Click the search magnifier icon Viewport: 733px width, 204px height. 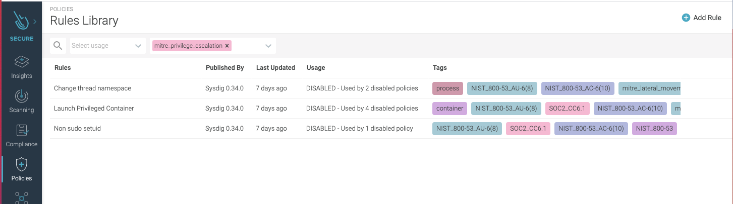pos(58,46)
